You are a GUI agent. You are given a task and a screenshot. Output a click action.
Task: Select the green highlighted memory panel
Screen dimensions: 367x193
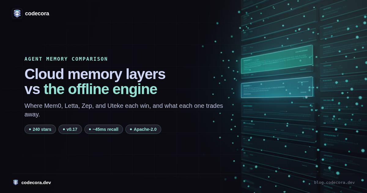[x=277, y=59]
